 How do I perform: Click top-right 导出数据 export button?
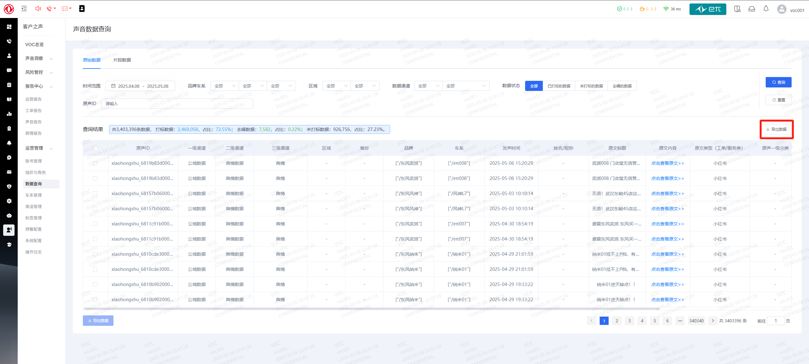click(776, 129)
